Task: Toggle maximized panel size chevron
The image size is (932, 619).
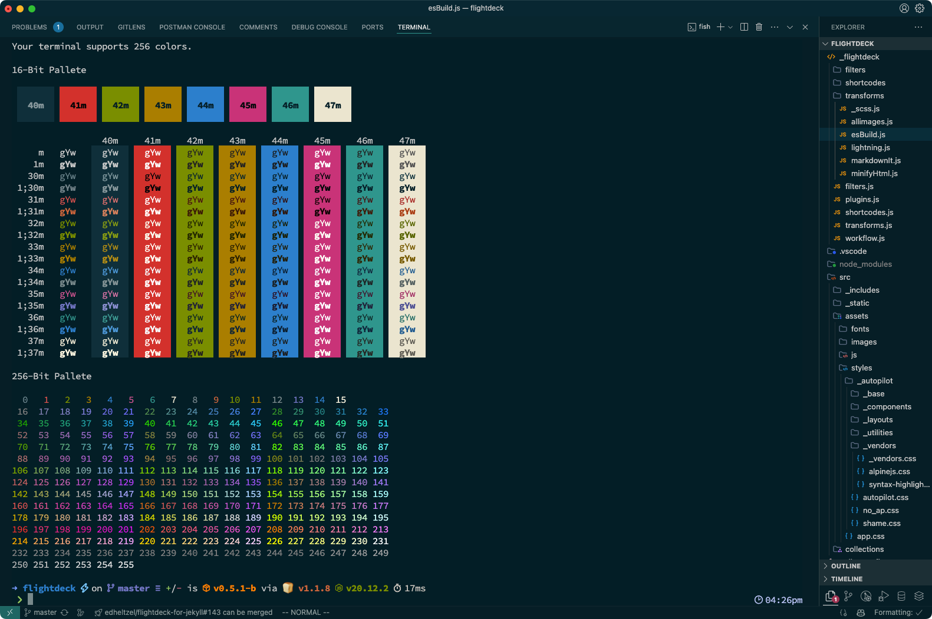Action: pos(790,27)
